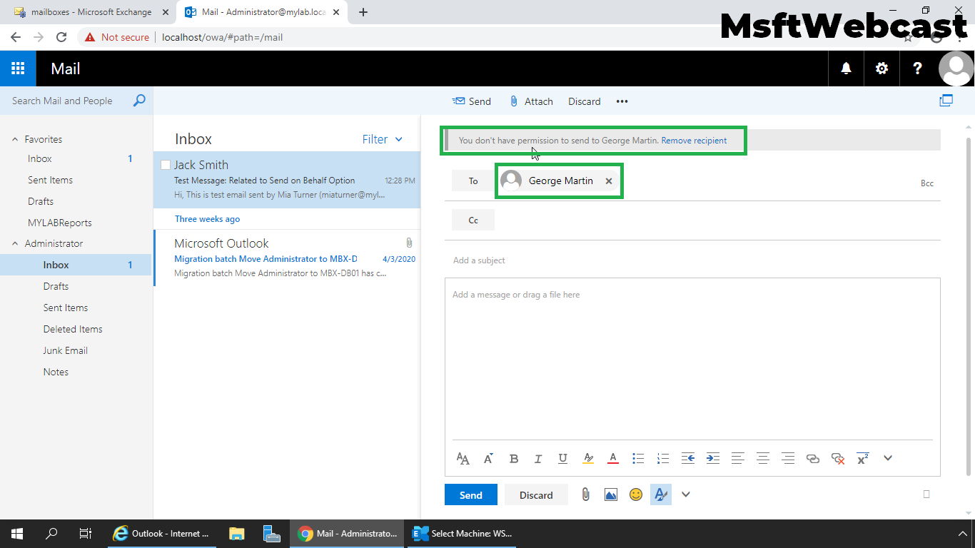Viewport: 975px width, 548px height.
Task: Open a new browser tab
Action: 363,12
